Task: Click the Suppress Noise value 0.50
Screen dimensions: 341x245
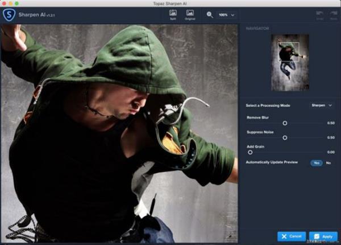Action: pos(330,137)
